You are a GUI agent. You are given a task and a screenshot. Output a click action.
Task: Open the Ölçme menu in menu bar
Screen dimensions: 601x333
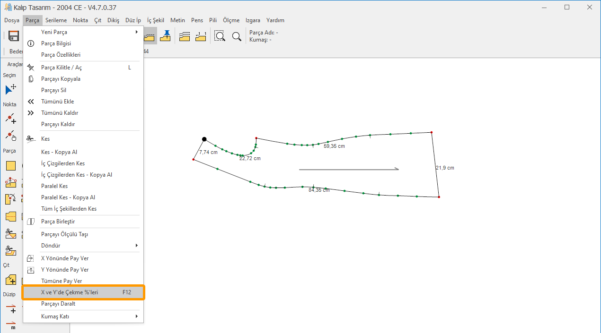(231, 20)
